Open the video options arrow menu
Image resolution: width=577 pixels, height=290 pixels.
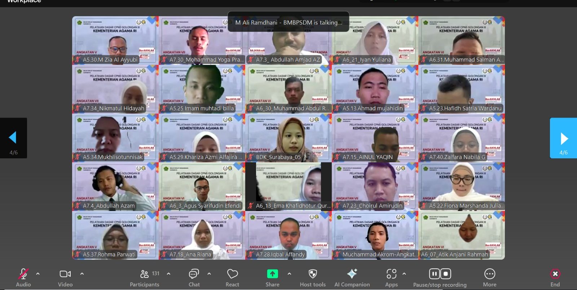tap(82, 274)
